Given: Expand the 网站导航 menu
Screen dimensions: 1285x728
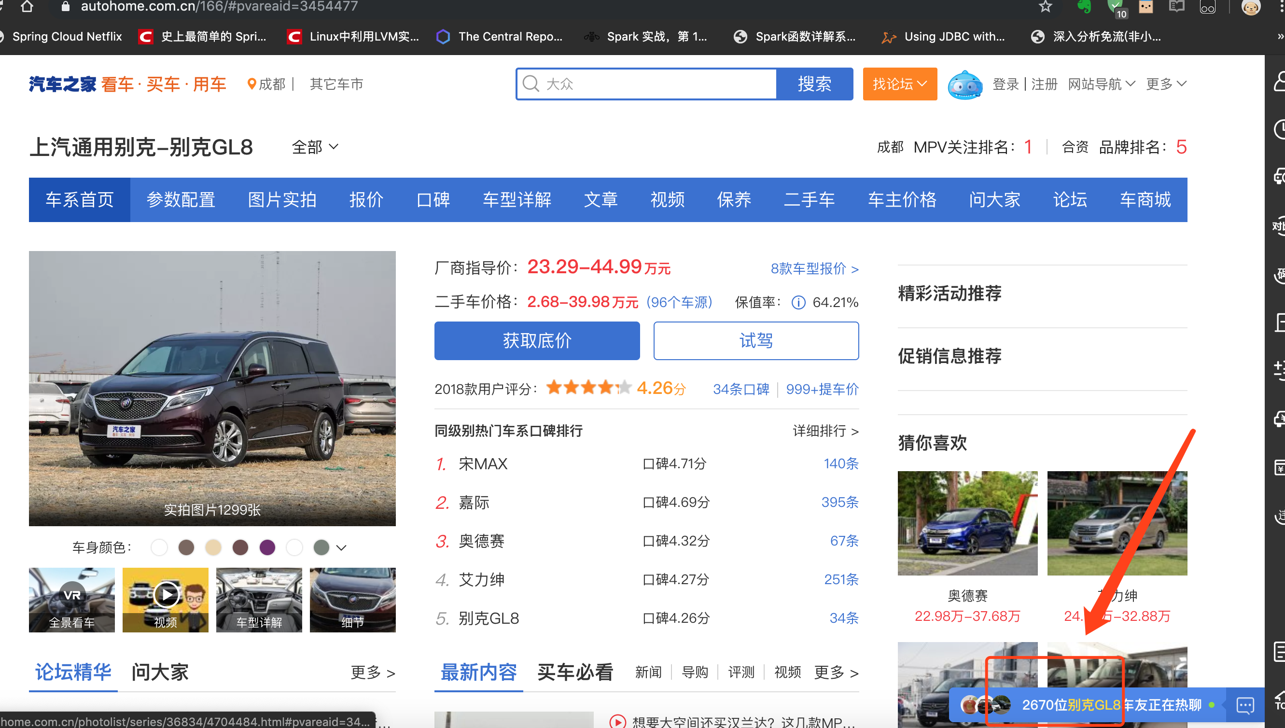Looking at the screenshot, I should 1101,84.
